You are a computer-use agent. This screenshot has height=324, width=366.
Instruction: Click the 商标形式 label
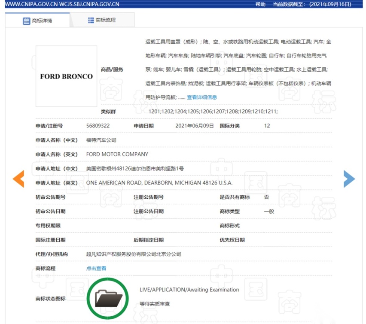[229, 226]
